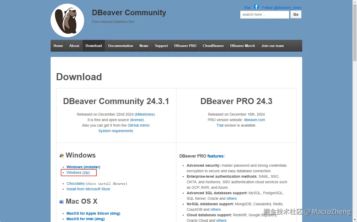Open the Milestones link
Image resolution: width=357 pixels, height=222 pixels.
(145, 114)
